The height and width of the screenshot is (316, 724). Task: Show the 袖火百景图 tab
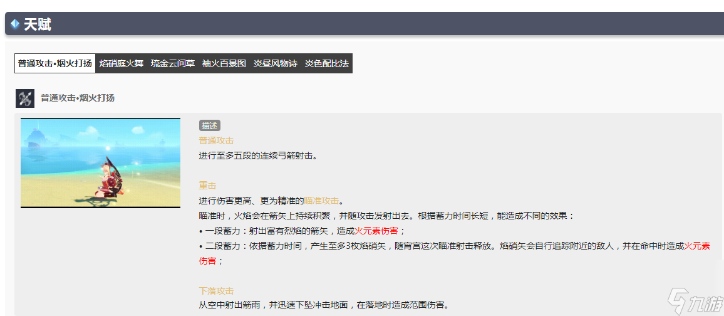(x=224, y=63)
